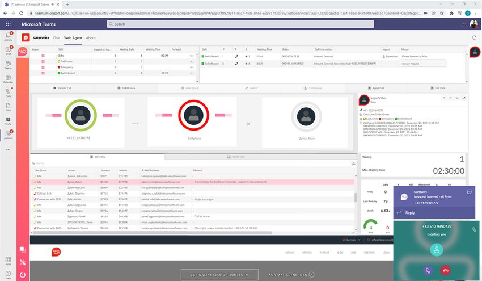Select Zymla, Adam row in directory
Viewport: 482px width, 281px height.
coord(113,182)
